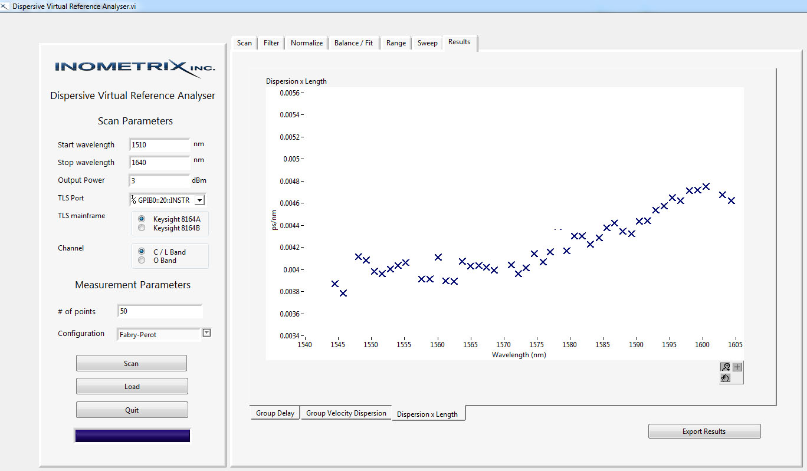This screenshot has height=471, width=807.
Task: Select the Dispersion x Length tab
Action: click(427, 414)
